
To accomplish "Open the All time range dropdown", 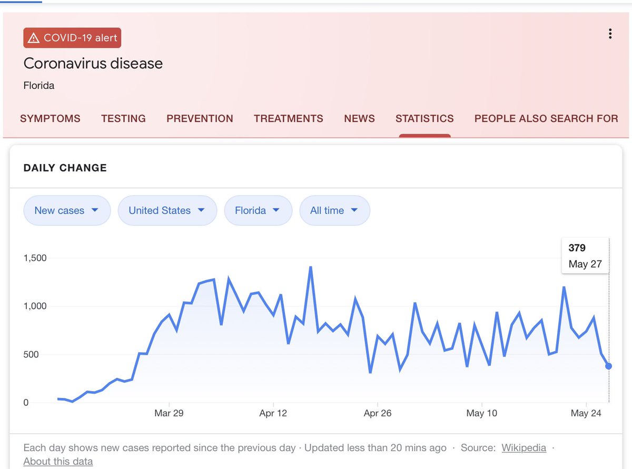I will tap(334, 211).
